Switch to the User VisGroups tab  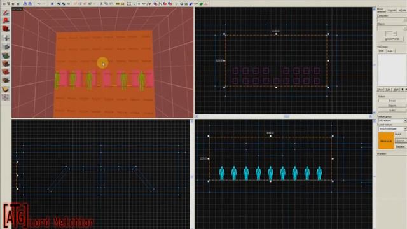point(382,51)
